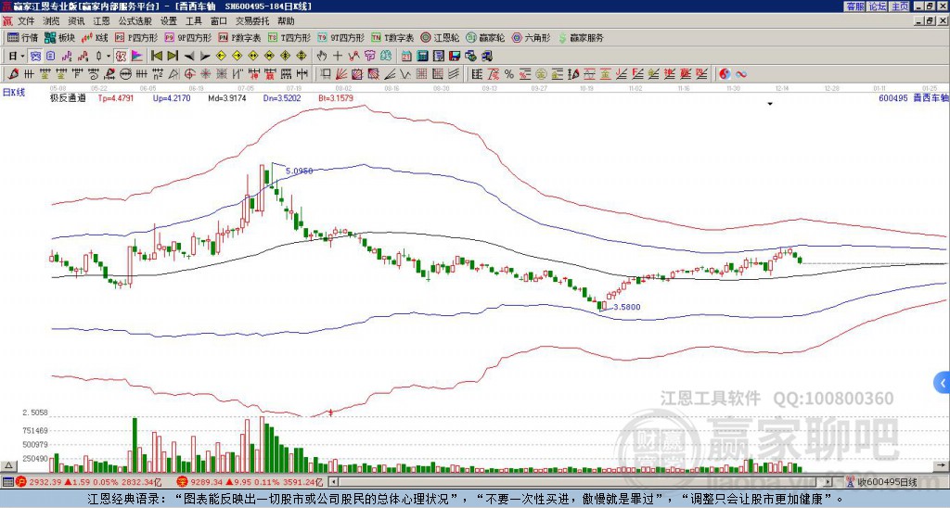
Task: Open the 交易委托 menu
Action: pos(252,21)
